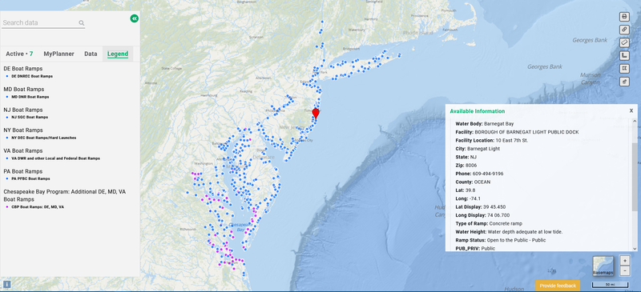This screenshot has width=641, height=292.
Task: Click the Ramp Status: Open to the Public row
Action: (x=500, y=240)
